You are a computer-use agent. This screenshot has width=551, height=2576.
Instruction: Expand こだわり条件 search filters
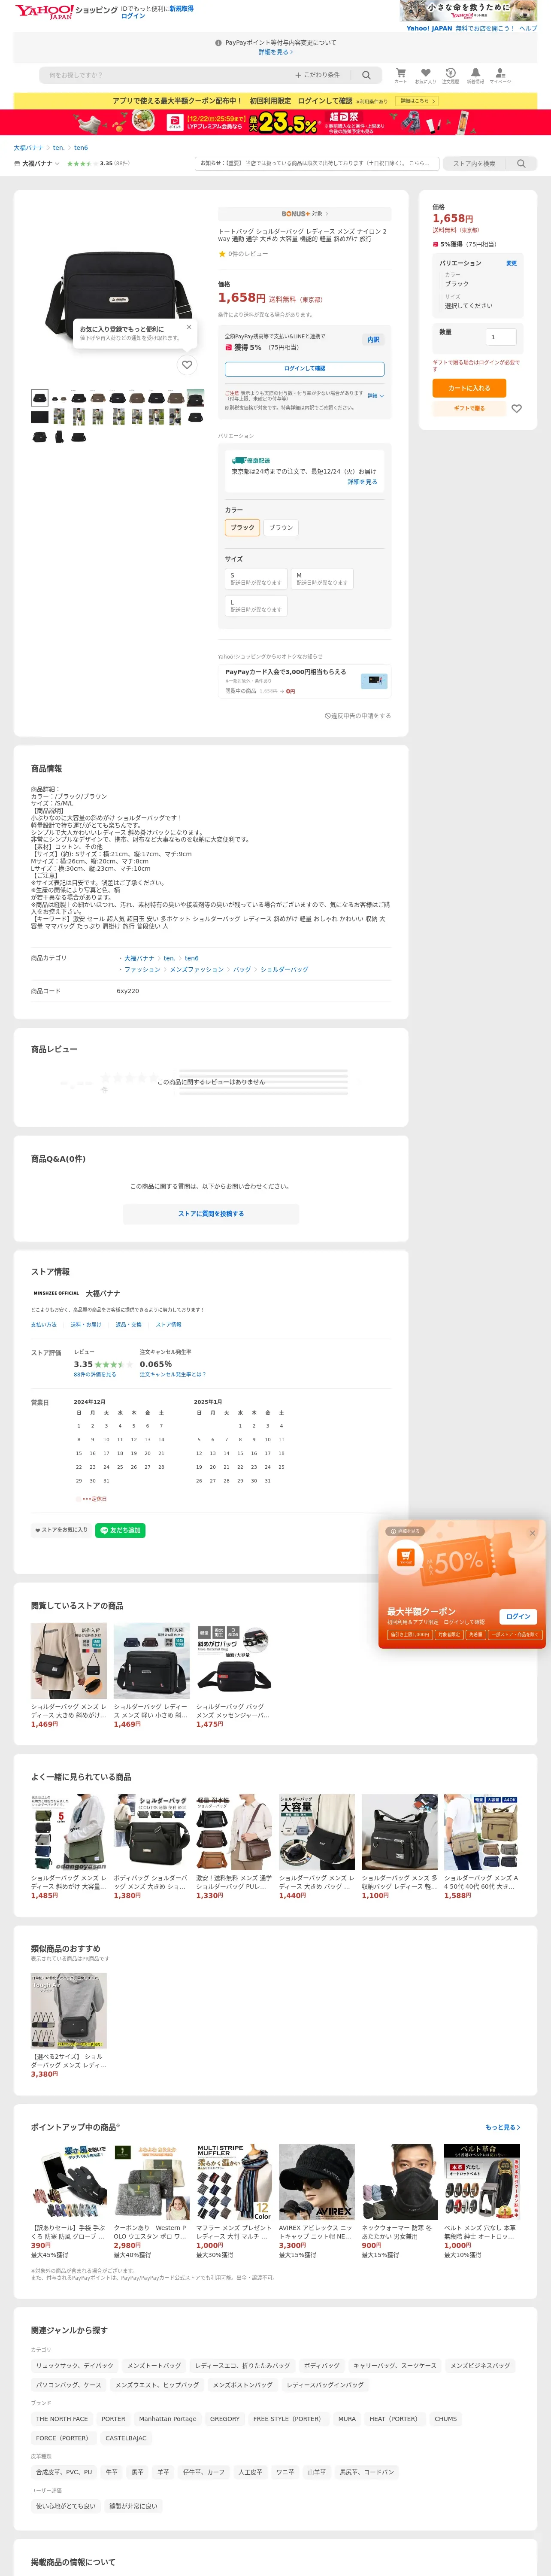tap(317, 75)
